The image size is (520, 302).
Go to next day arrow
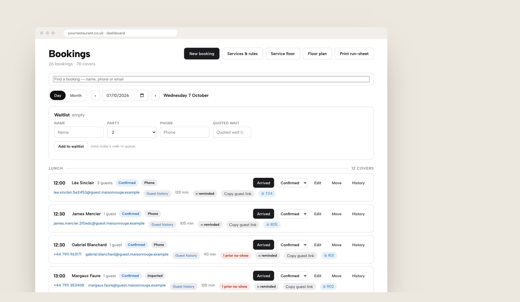(155, 96)
